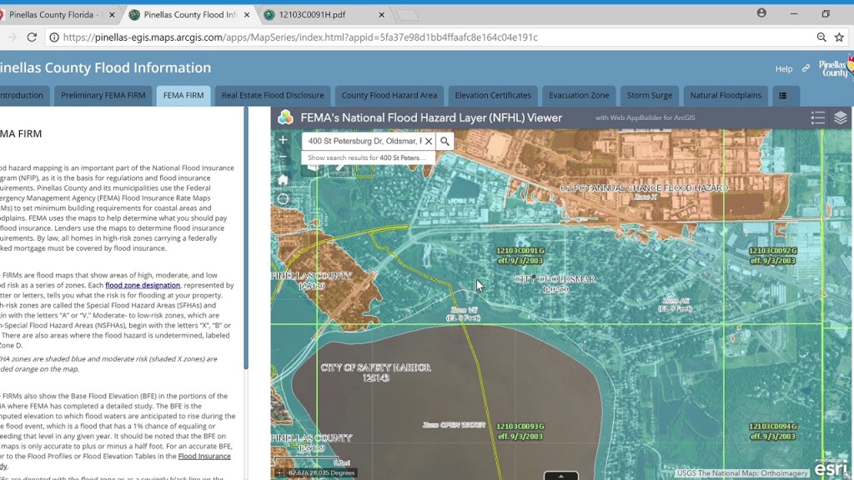
Task: Zoom in on the flood map
Action: [x=284, y=140]
